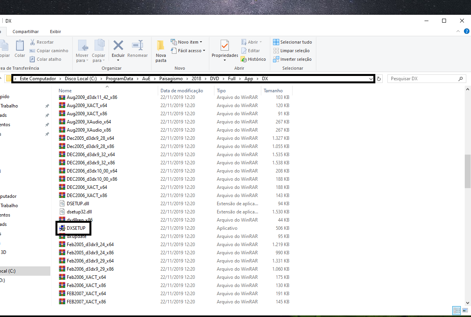Click the vertical scrollbar of the file list
This screenshot has height=317, width=471.
(467, 171)
